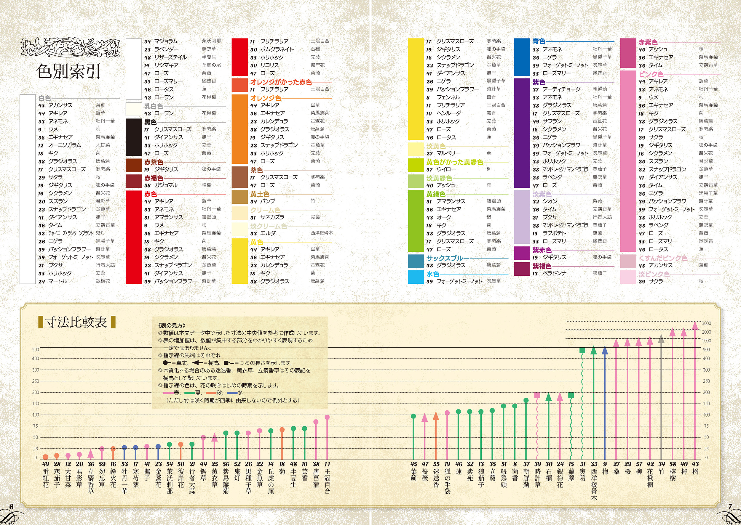The width and height of the screenshot is (741, 525).
Task: Click the オレンジがかった赤色 heading
Action: [281, 82]
